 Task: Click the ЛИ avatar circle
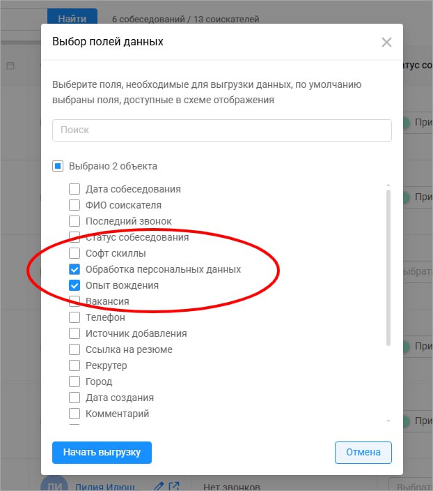click(x=54, y=485)
